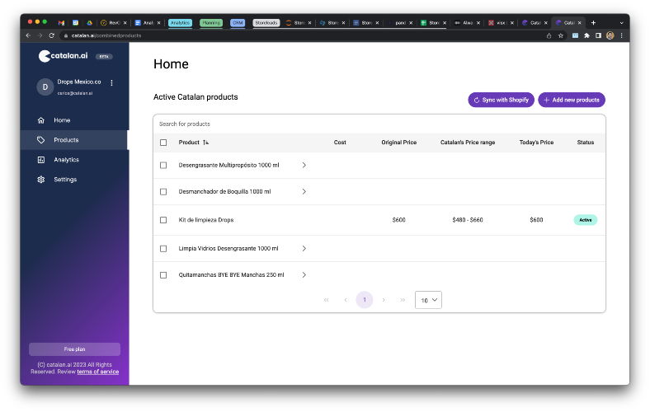This screenshot has width=650, height=412.
Task: Open the terms of service link
Action: [x=98, y=372]
